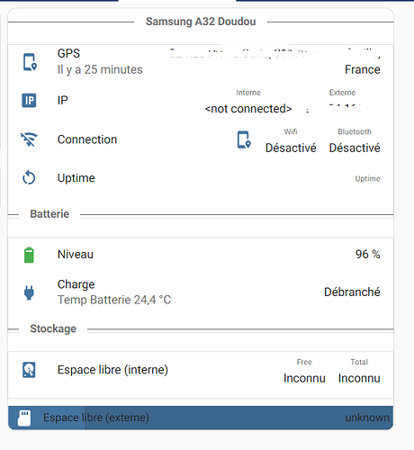
Task: Select the Débranché charge state
Action: [x=352, y=292]
